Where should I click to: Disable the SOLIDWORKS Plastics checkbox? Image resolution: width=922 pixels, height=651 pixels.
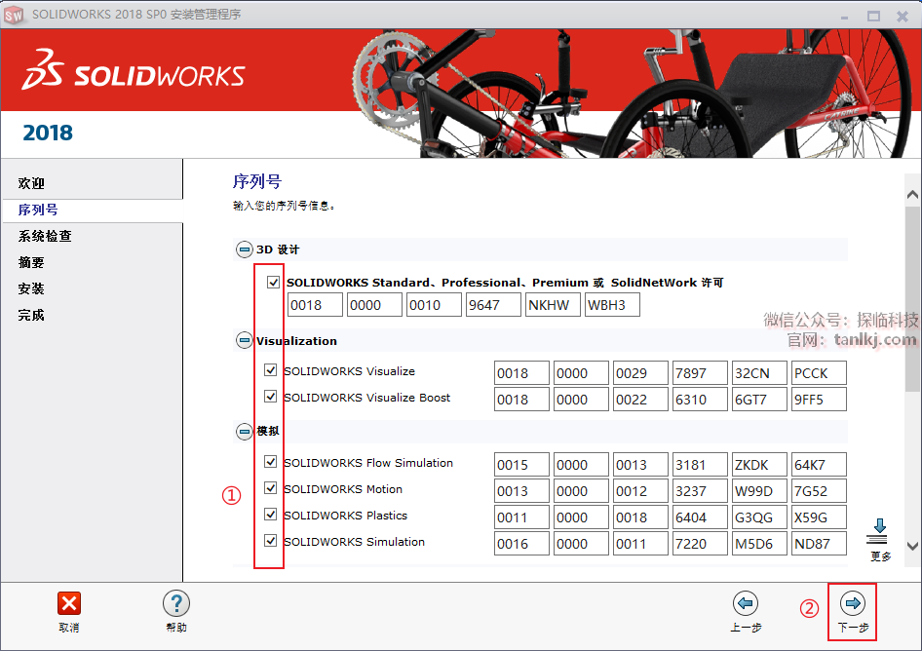pyautogui.click(x=271, y=515)
